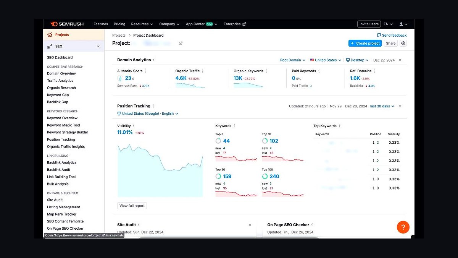Click the external link icon beside Project name
The image size is (458, 258).
(x=181, y=43)
